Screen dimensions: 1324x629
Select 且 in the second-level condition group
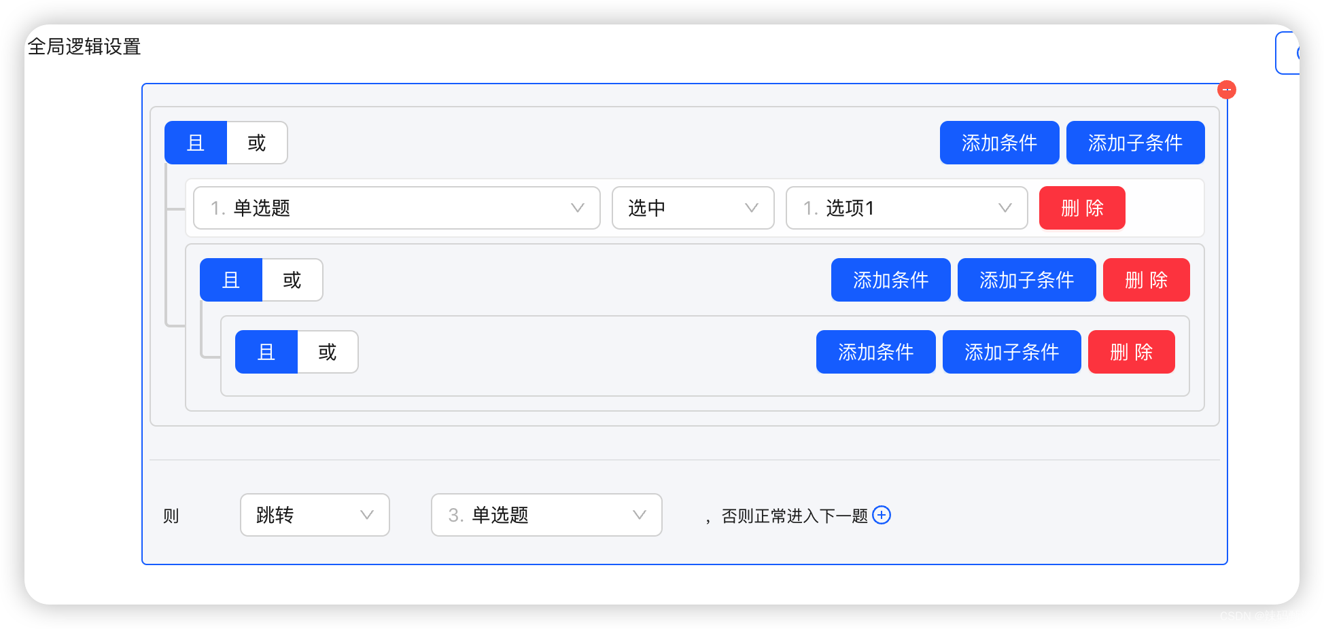coord(231,280)
